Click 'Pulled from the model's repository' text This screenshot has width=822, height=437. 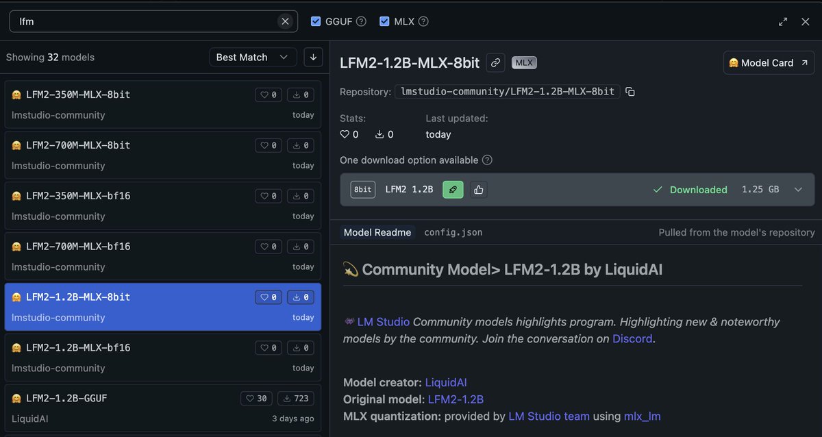point(737,232)
